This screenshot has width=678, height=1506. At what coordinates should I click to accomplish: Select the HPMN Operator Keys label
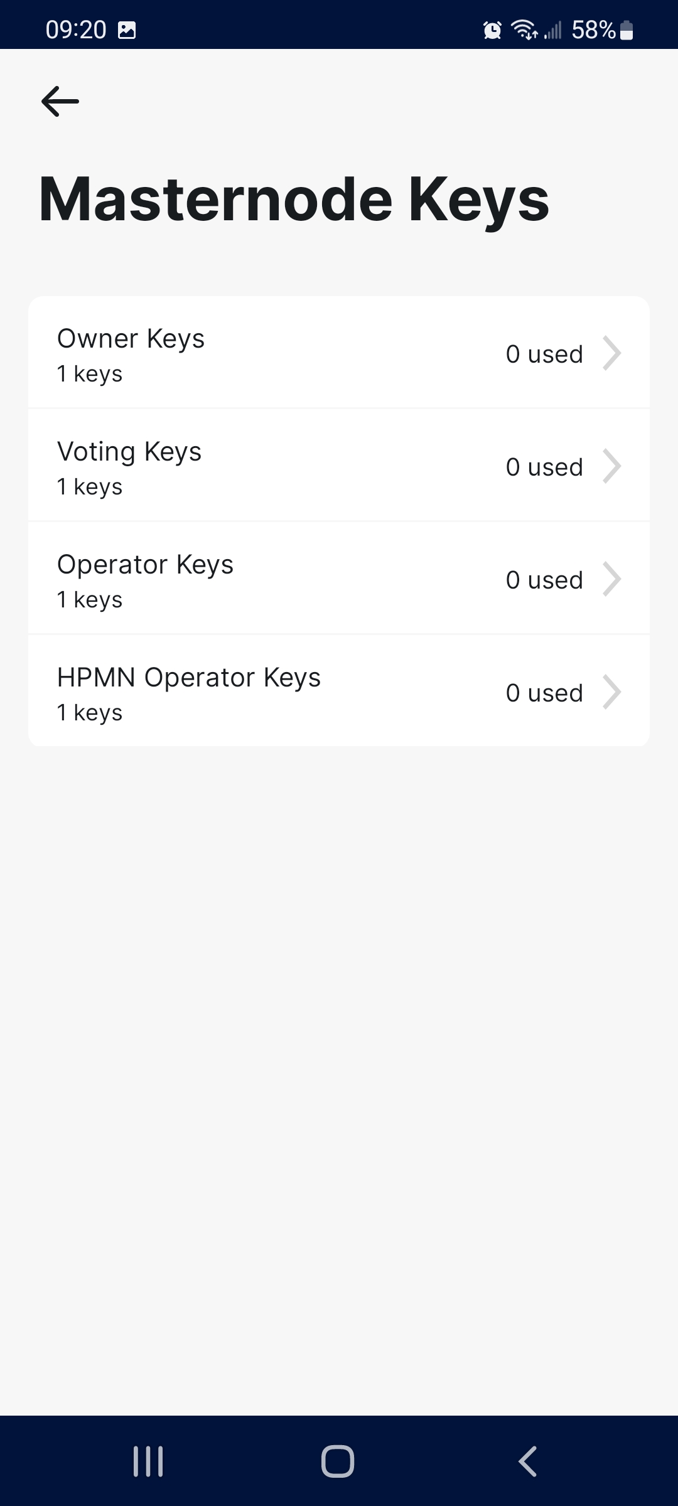[x=188, y=678]
